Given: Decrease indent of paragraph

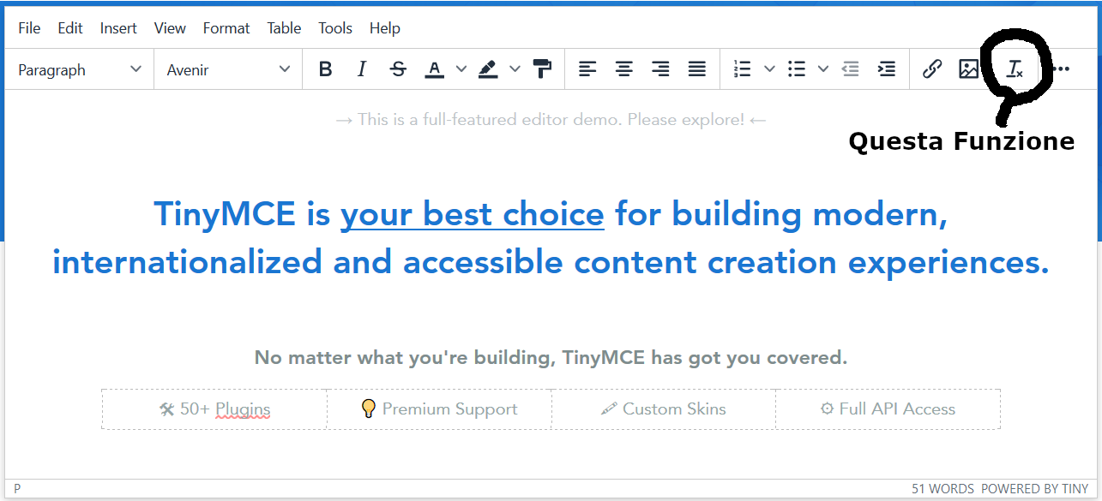Looking at the screenshot, I should coord(851,69).
